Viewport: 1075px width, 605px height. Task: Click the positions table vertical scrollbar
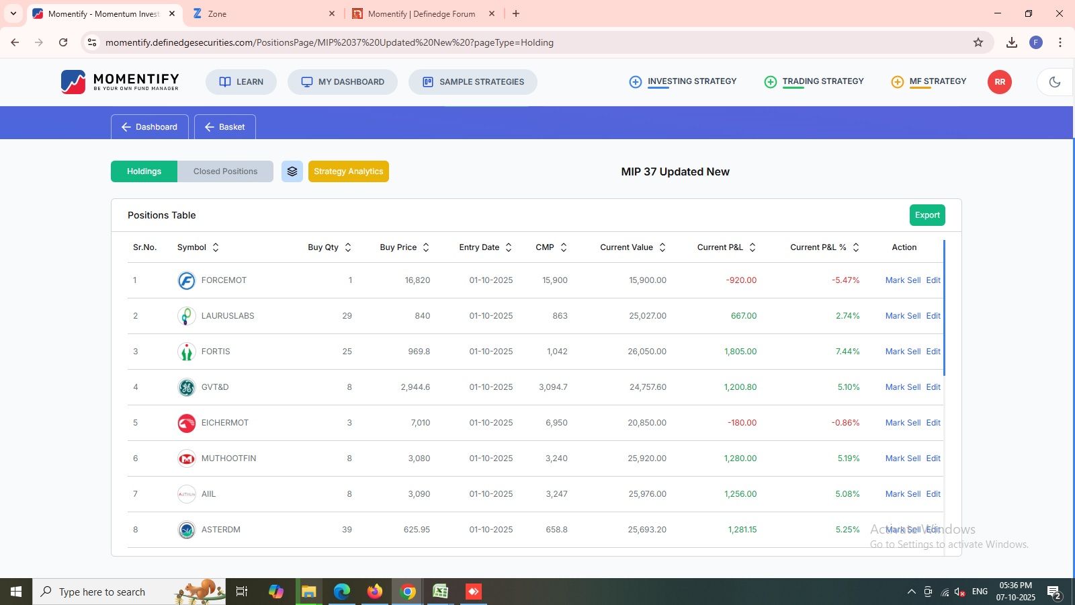click(944, 308)
